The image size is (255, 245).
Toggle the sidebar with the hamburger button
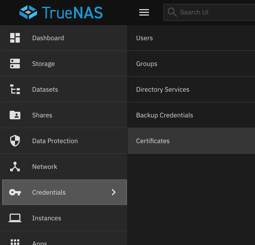tap(144, 12)
